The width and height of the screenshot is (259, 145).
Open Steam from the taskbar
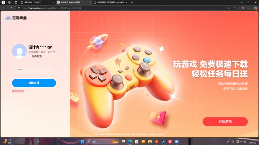click(x=163, y=142)
